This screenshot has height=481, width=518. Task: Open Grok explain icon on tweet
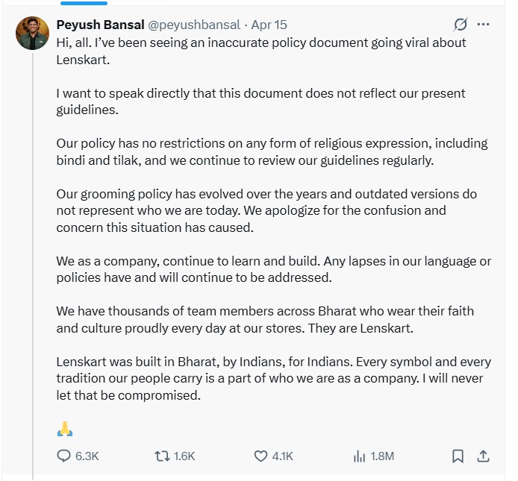[461, 24]
